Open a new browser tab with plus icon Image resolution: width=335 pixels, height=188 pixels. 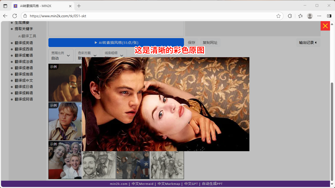(79, 6)
